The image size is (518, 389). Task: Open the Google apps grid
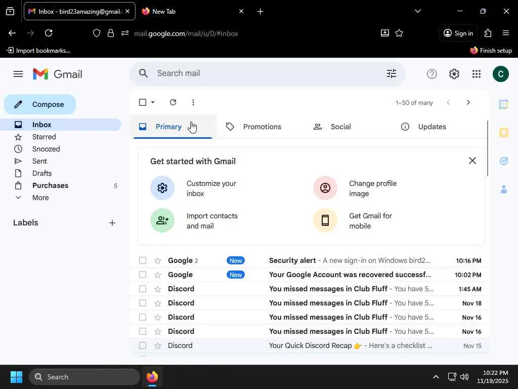pyautogui.click(x=477, y=74)
